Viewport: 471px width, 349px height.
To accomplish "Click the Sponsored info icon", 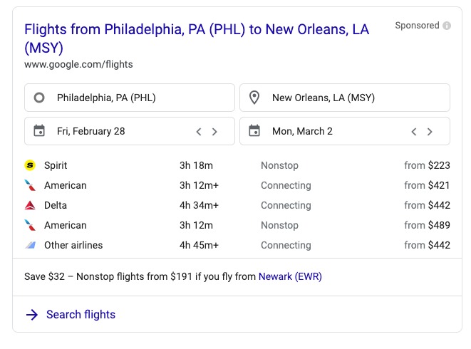I will click(447, 26).
